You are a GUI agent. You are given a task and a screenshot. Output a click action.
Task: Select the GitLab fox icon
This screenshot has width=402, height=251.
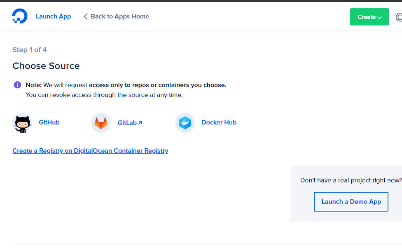[101, 123]
